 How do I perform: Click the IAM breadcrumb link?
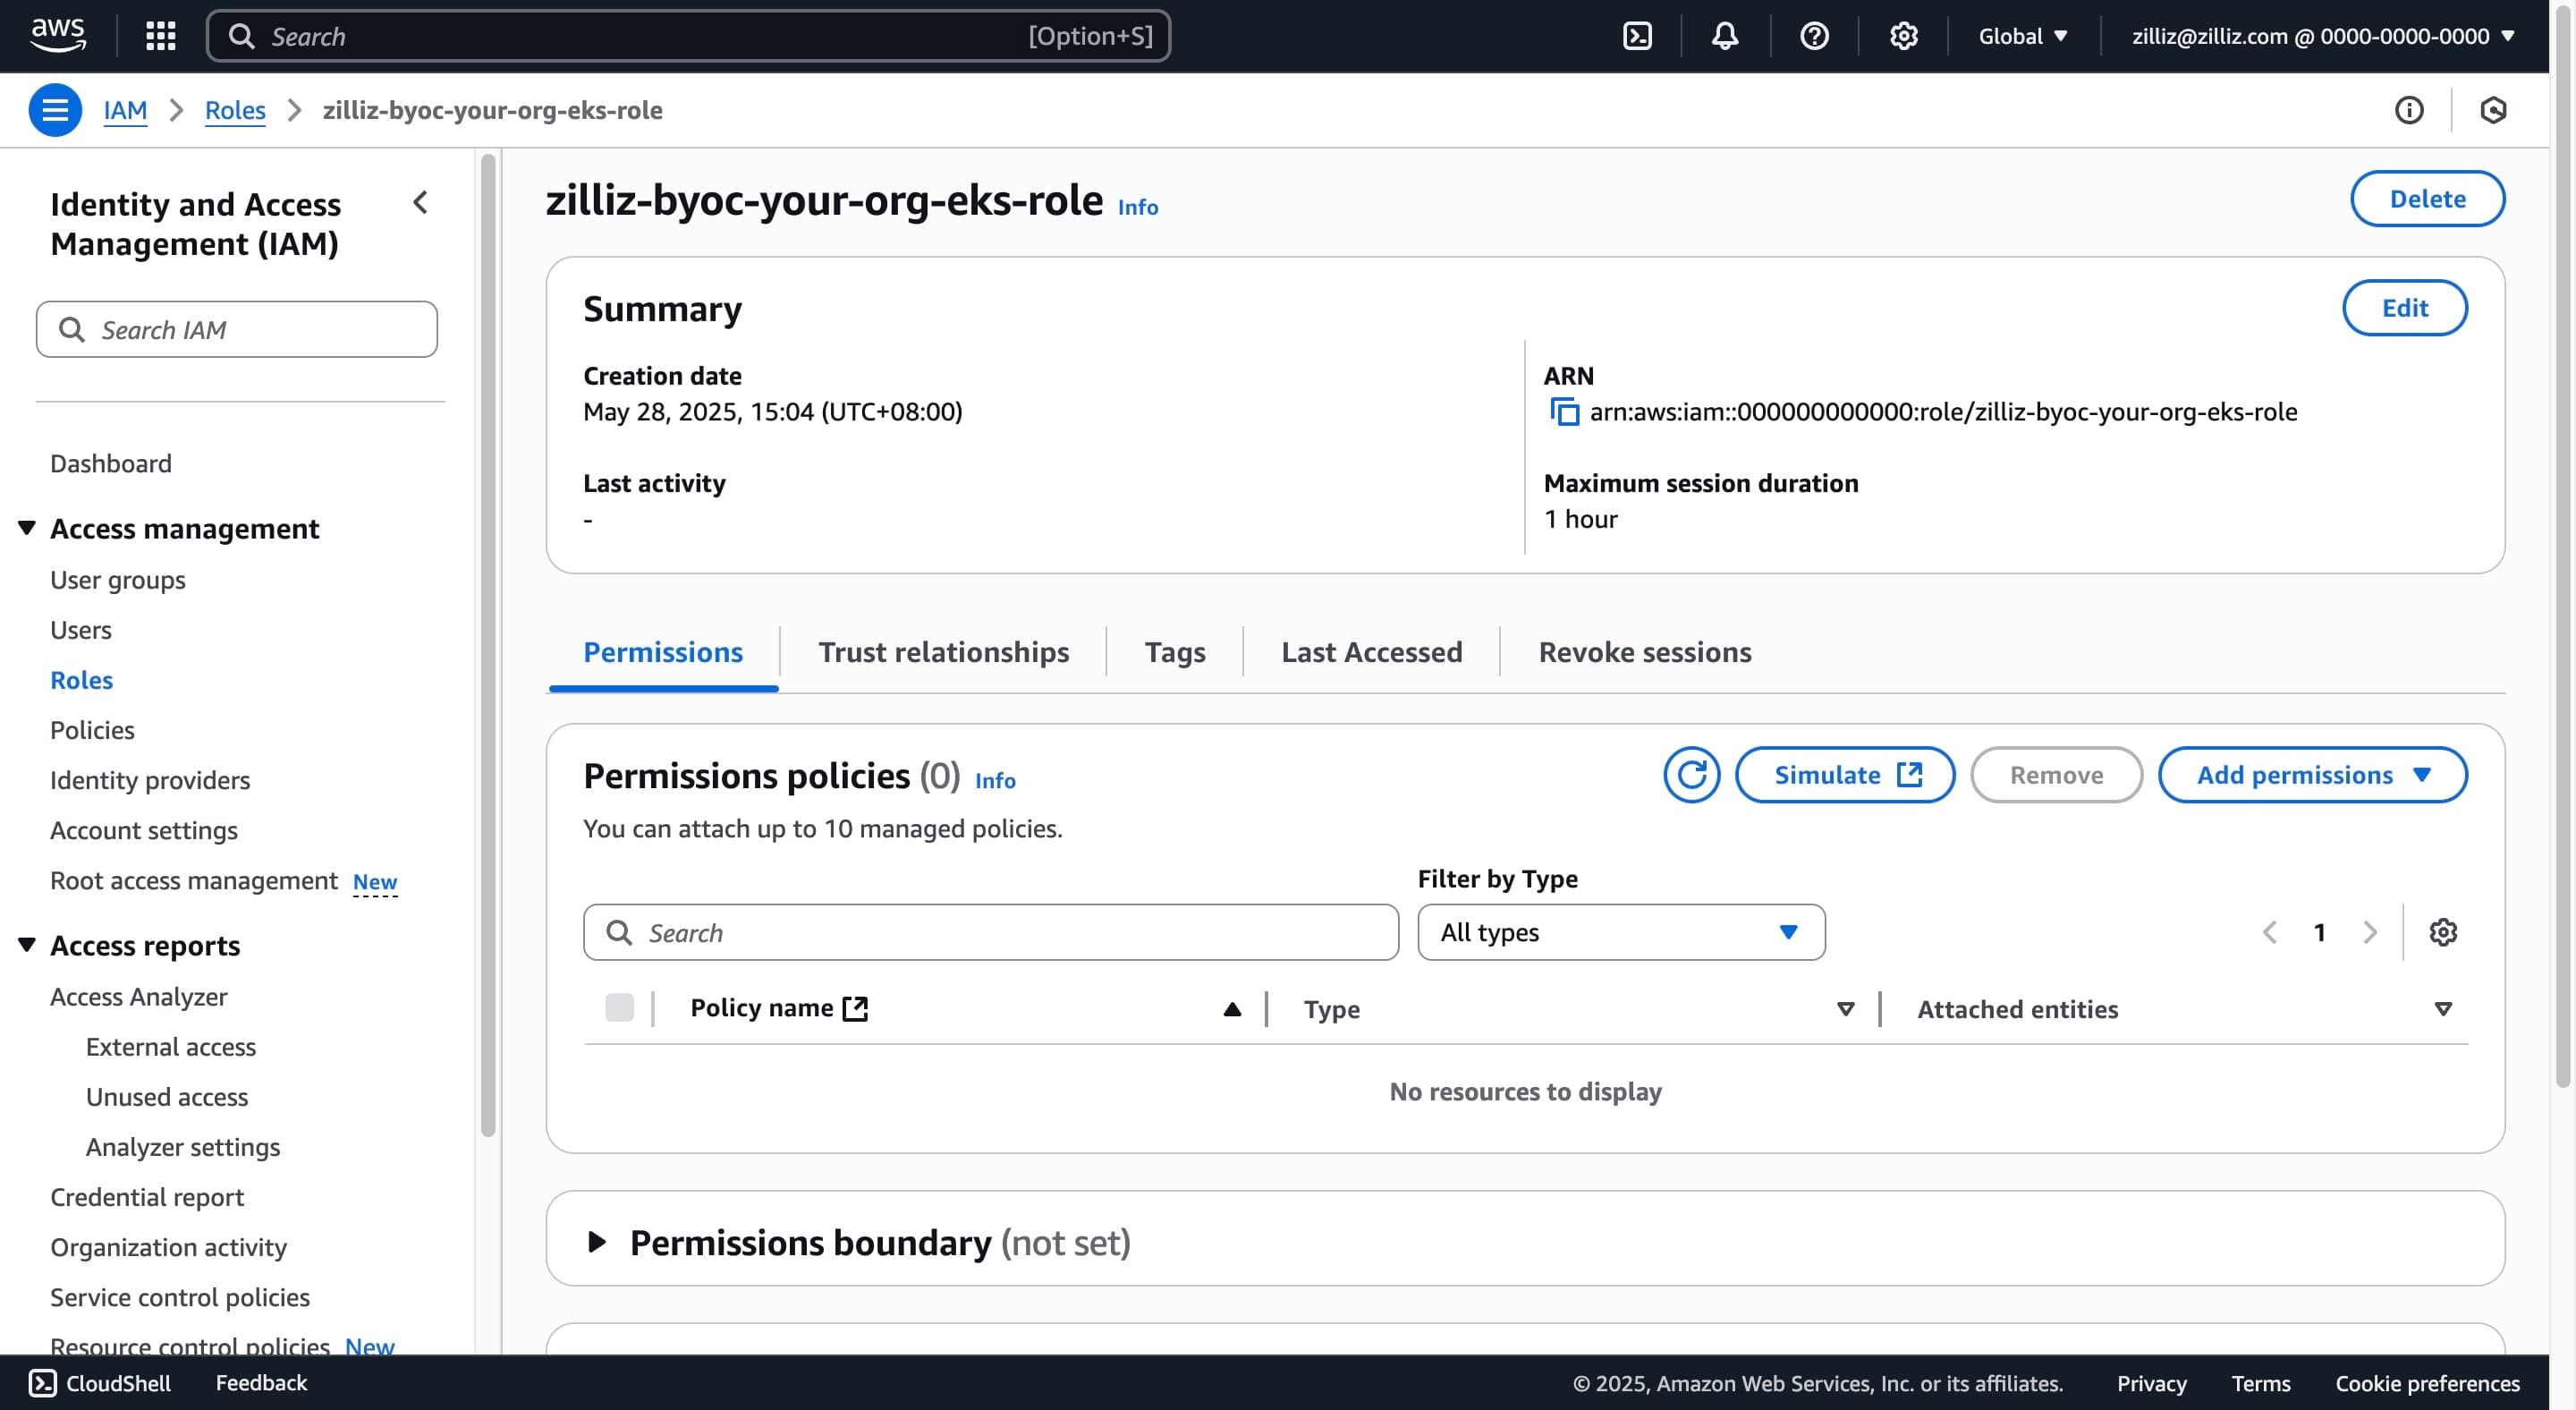(125, 110)
